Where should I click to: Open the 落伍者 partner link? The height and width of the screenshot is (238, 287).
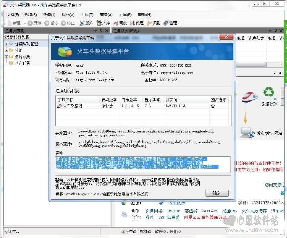(191, 211)
